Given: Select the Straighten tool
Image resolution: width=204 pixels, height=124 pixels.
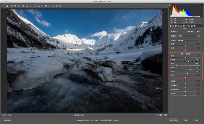Looking at the screenshot, I should click(x=27, y=6).
